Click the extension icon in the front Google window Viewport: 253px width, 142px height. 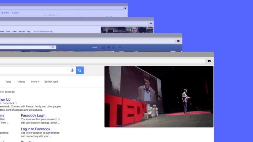coord(209,61)
